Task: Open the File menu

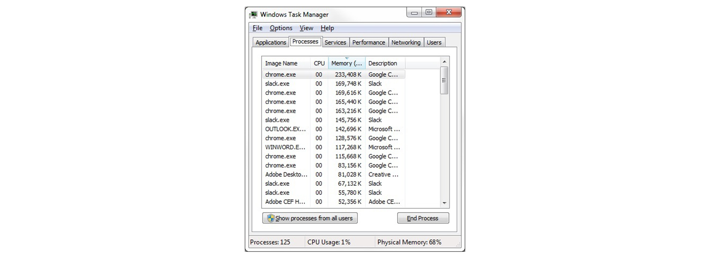Action: pos(257,28)
